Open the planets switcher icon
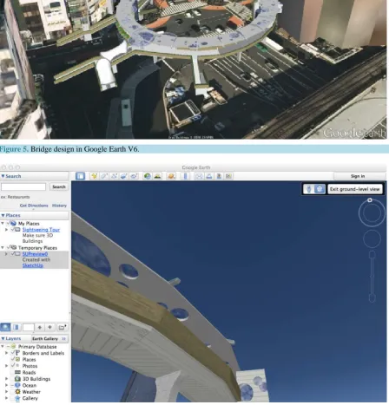Image resolution: width=389 pixels, height=405 pixels. (x=171, y=176)
